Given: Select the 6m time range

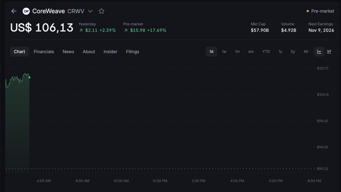Looking at the screenshot, I should pos(251,51).
